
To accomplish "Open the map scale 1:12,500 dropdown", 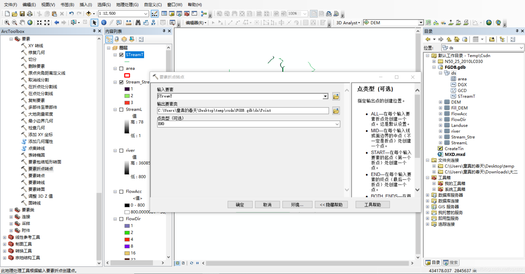I will coord(146,13).
